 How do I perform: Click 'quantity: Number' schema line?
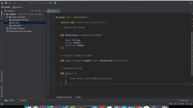[x=75, y=45]
